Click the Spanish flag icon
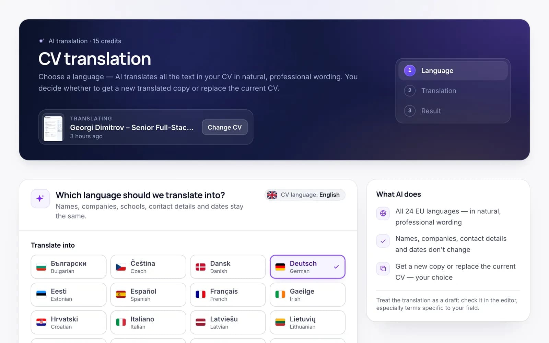This screenshot has height=343, width=549. point(121,295)
